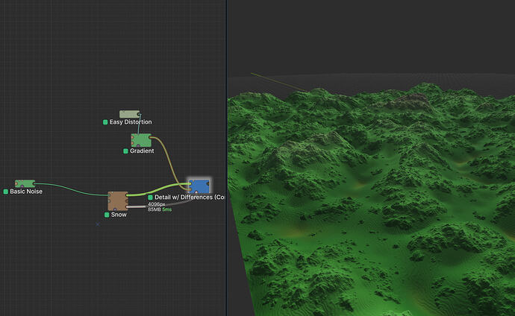The image size is (515, 316).
Task: Select the blue Detail w/ Differences node
Action: click(x=199, y=186)
